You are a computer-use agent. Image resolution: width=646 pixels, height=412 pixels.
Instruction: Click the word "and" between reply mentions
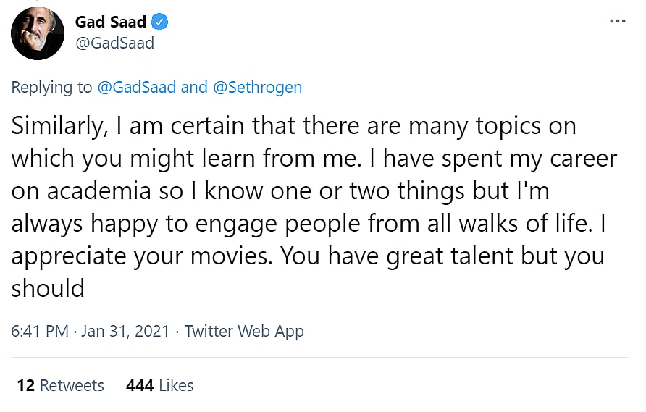[194, 88]
